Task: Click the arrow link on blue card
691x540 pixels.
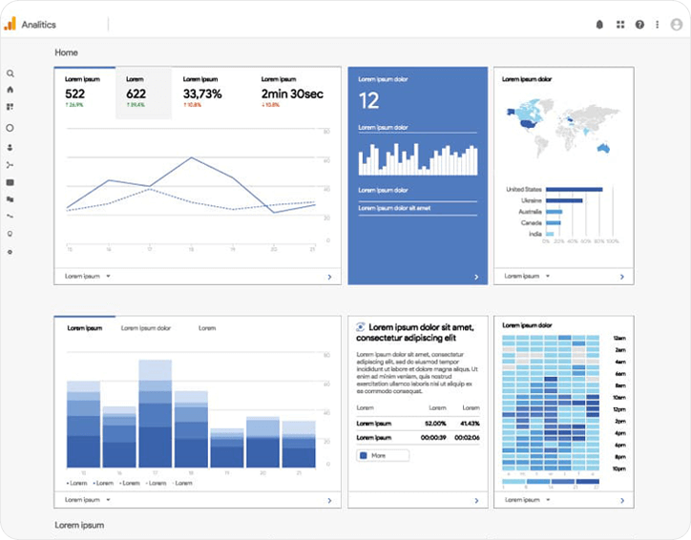Action: point(475,277)
